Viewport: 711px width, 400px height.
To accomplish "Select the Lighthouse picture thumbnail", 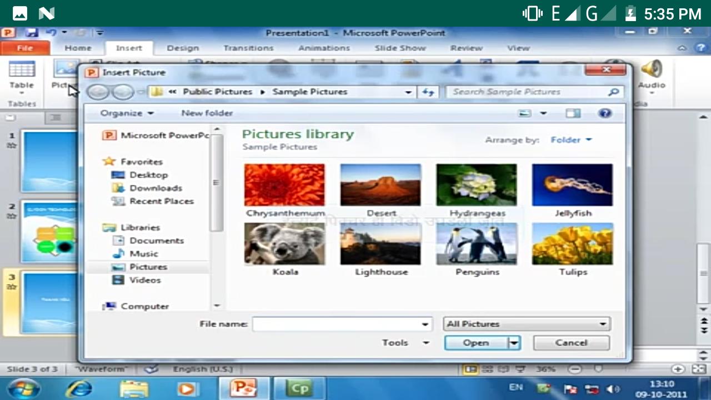I will tap(380, 244).
